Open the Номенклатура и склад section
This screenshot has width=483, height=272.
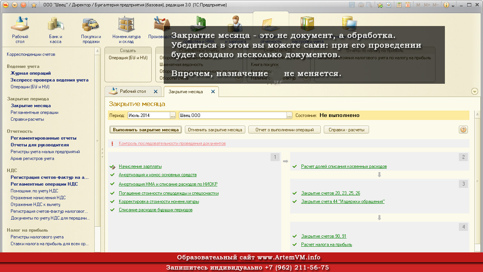(x=126, y=30)
